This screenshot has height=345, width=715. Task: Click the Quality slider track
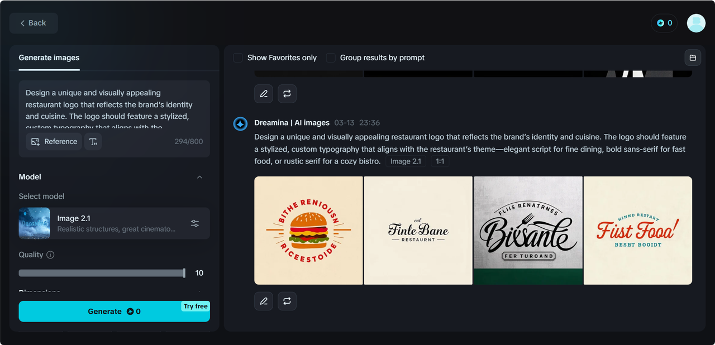[x=102, y=273]
